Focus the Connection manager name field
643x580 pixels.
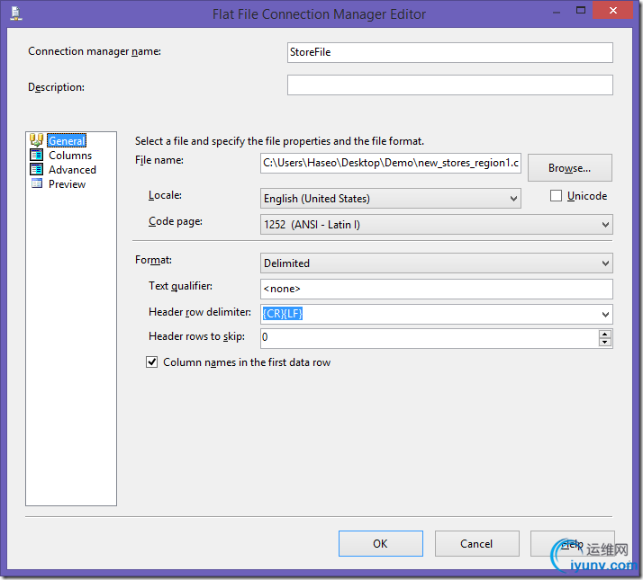tap(450, 52)
